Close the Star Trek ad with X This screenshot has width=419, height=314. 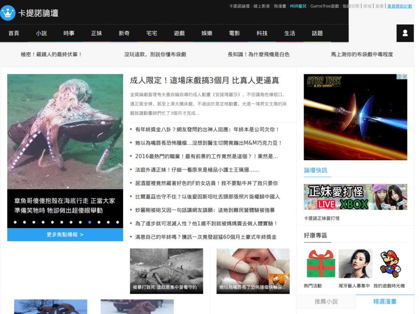[x=405, y=76]
